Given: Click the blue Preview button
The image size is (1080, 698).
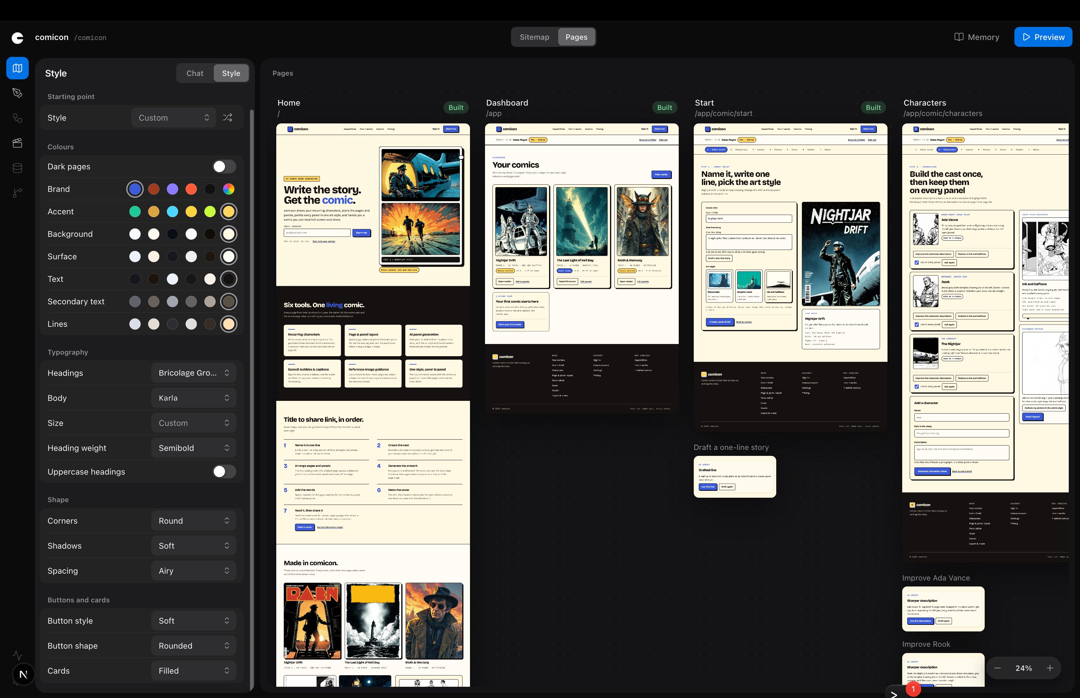Looking at the screenshot, I should (x=1043, y=37).
